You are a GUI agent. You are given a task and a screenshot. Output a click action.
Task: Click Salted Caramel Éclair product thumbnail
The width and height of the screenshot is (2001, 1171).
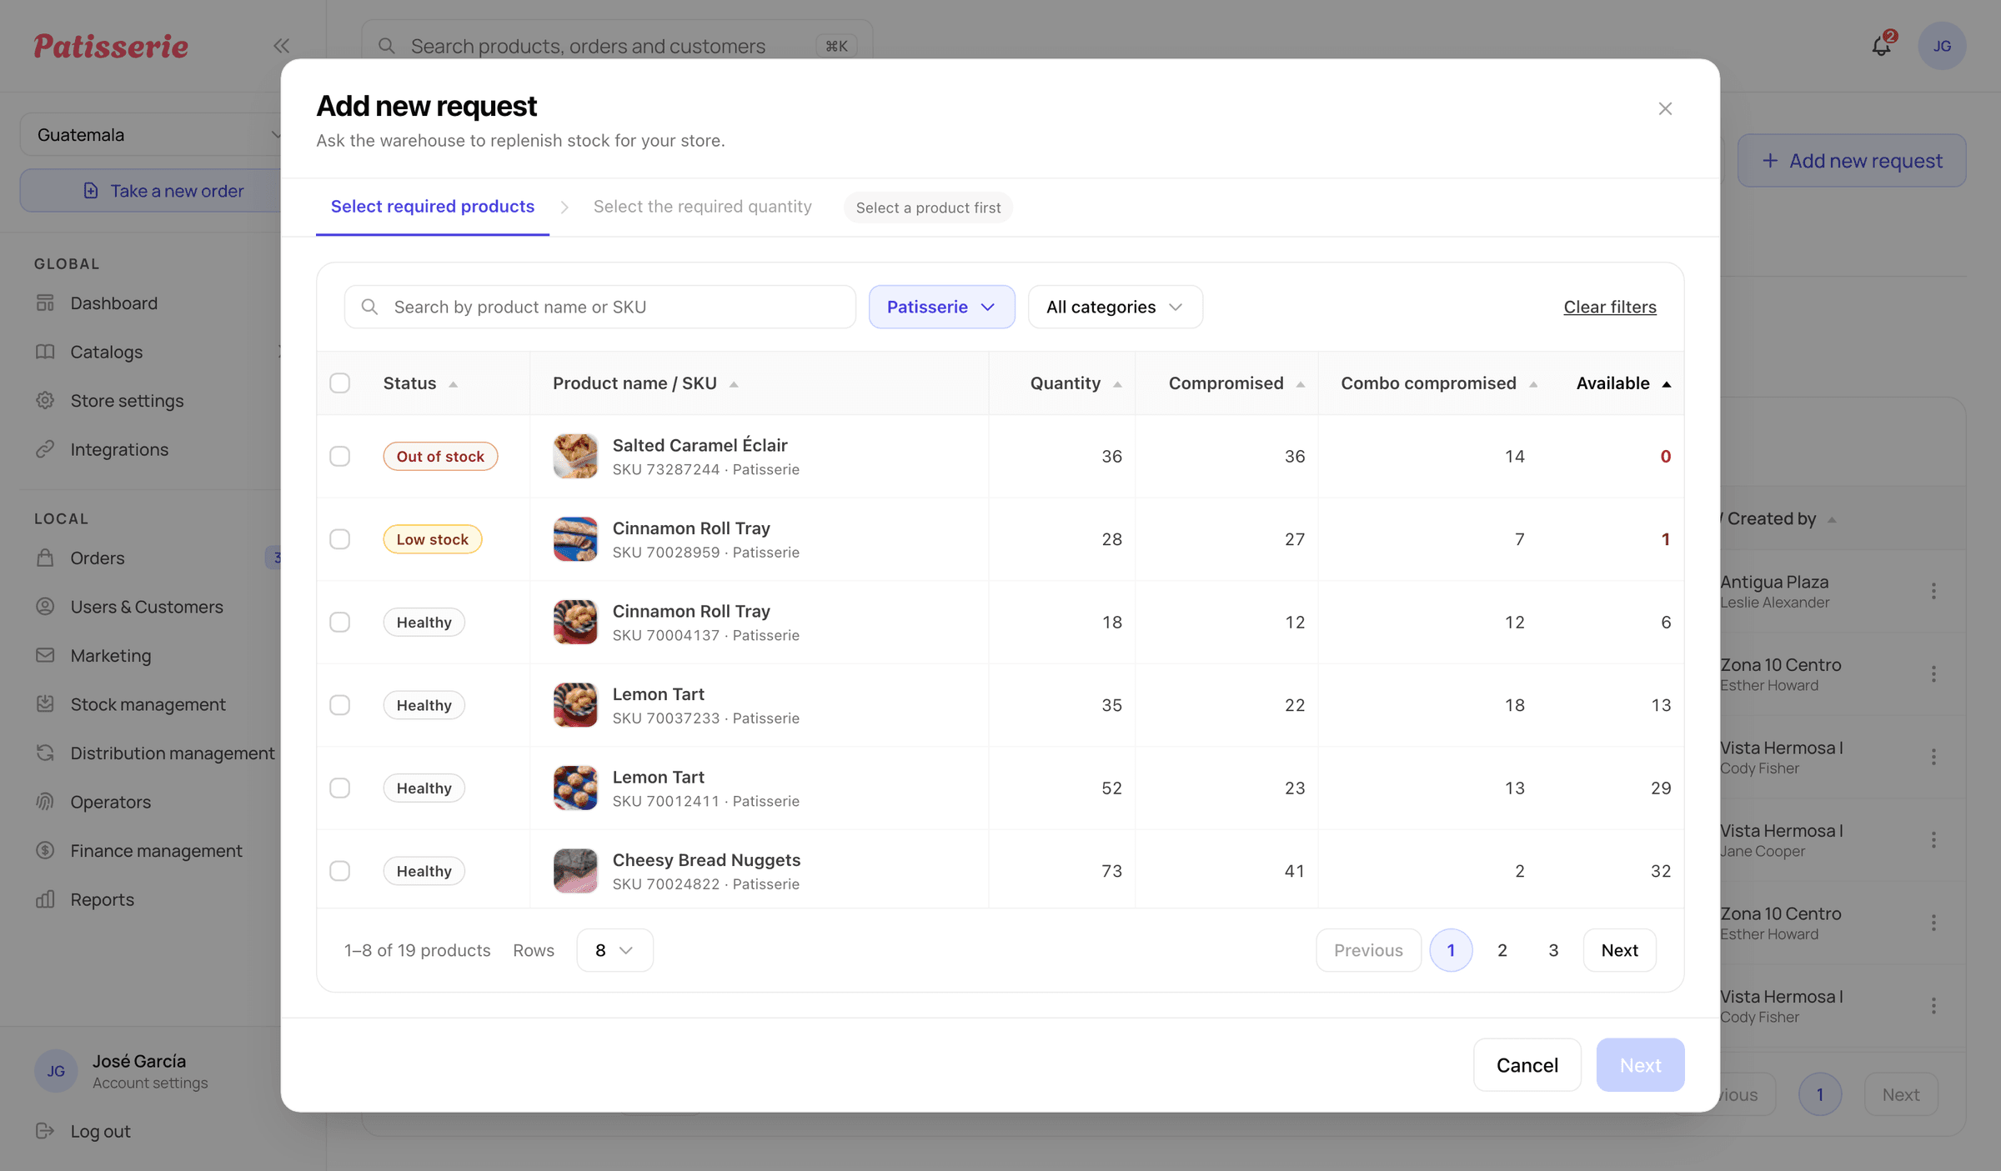click(575, 456)
